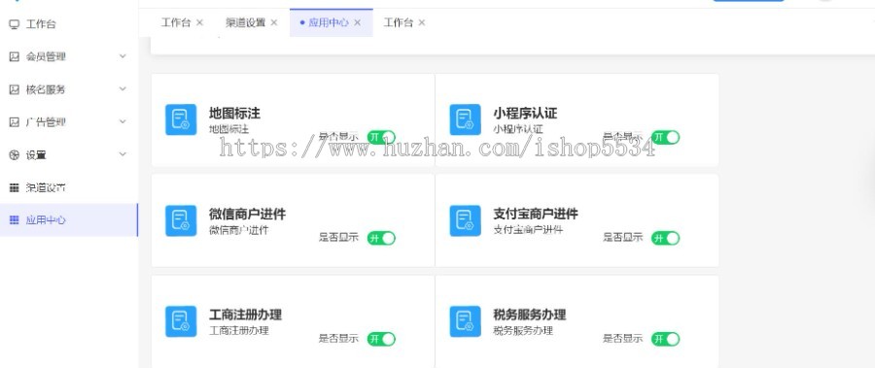Expand the 设置 chevron
The width and height of the screenshot is (875, 368).
click(122, 155)
